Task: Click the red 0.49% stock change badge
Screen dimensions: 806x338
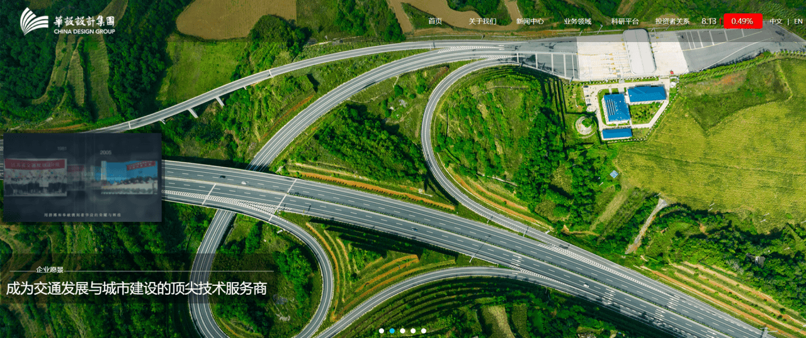Action: tap(742, 21)
